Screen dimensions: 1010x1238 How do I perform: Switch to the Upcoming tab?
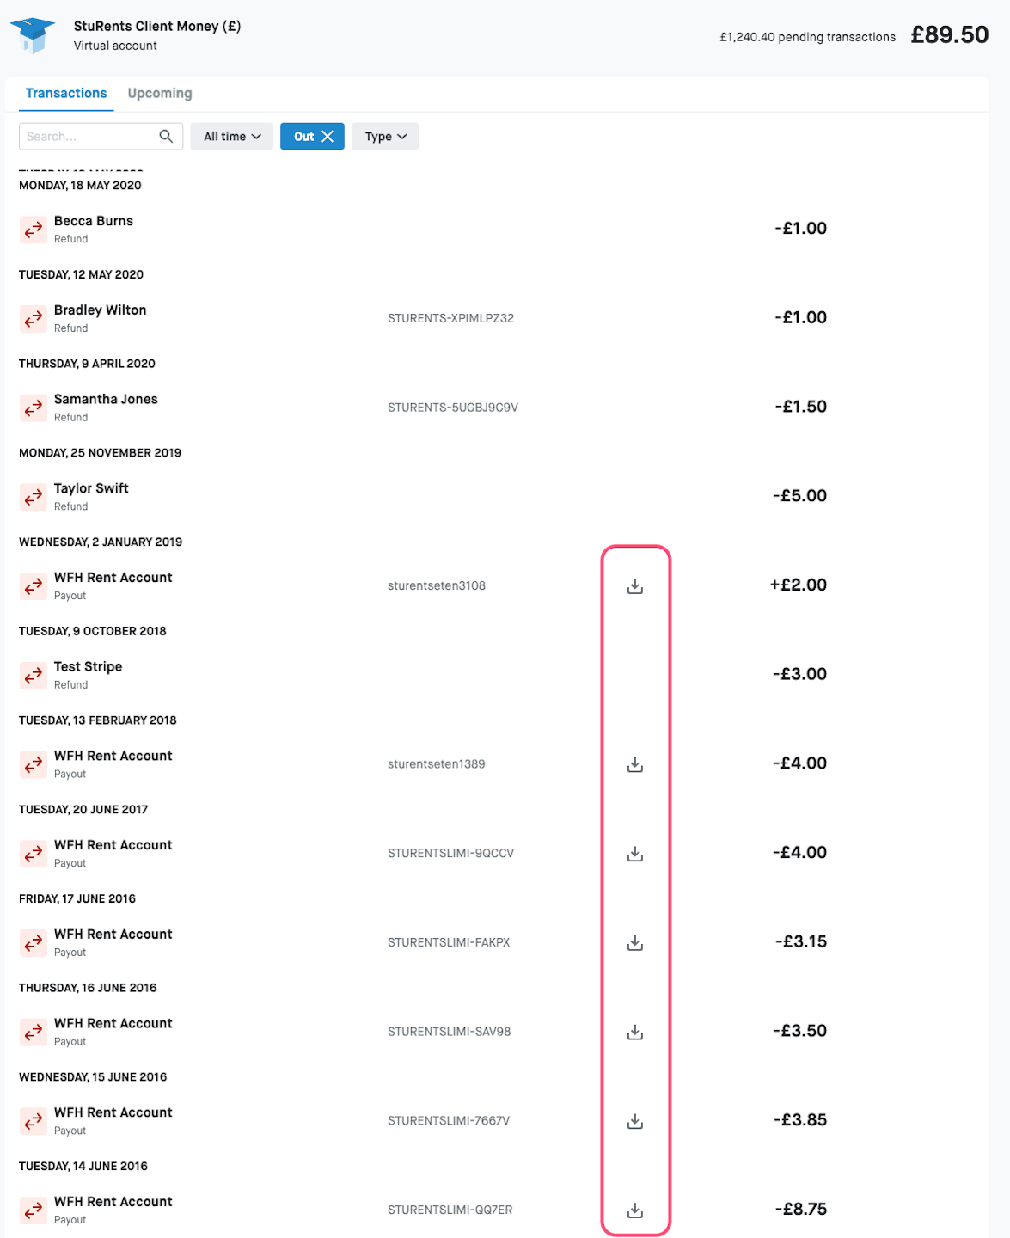tap(160, 93)
